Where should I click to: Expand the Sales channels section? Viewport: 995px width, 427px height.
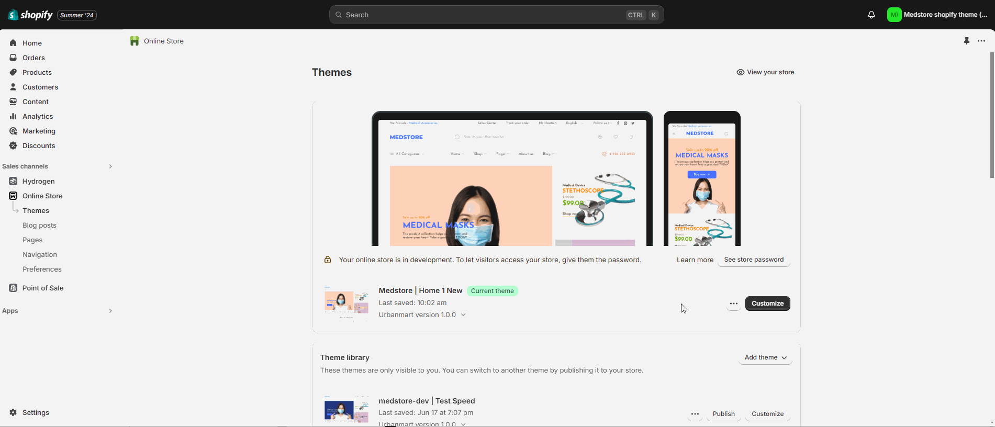pos(110,166)
